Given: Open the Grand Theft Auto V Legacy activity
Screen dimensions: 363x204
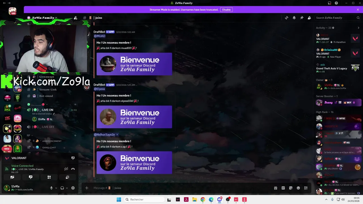Looking at the screenshot, I should 338,68.
